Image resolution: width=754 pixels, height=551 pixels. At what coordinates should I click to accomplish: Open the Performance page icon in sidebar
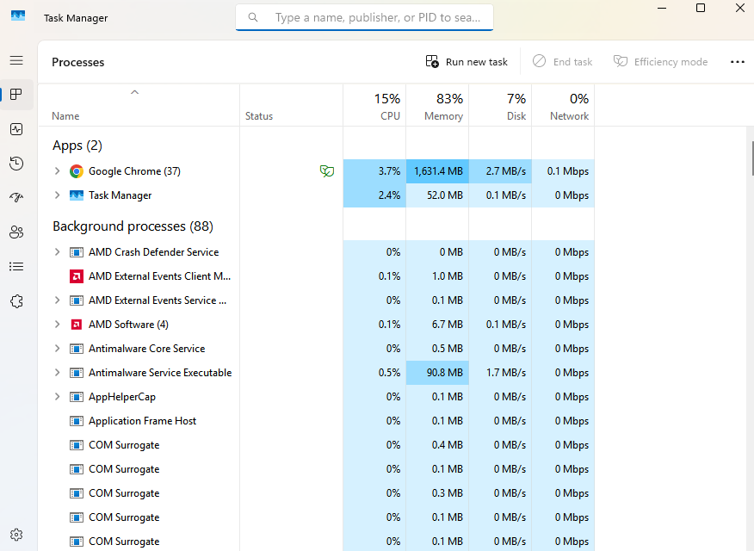click(16, 129)
